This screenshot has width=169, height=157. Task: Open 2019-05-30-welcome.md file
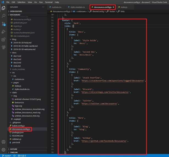(24, 49)
